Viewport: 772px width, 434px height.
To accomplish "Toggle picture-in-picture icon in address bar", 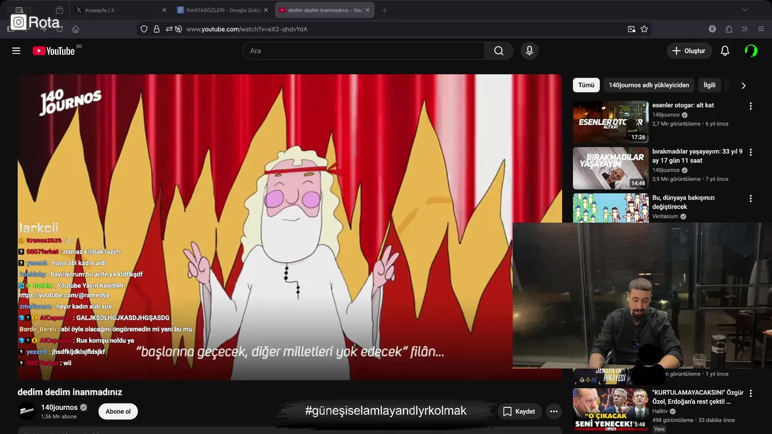I will pos(631,29).
